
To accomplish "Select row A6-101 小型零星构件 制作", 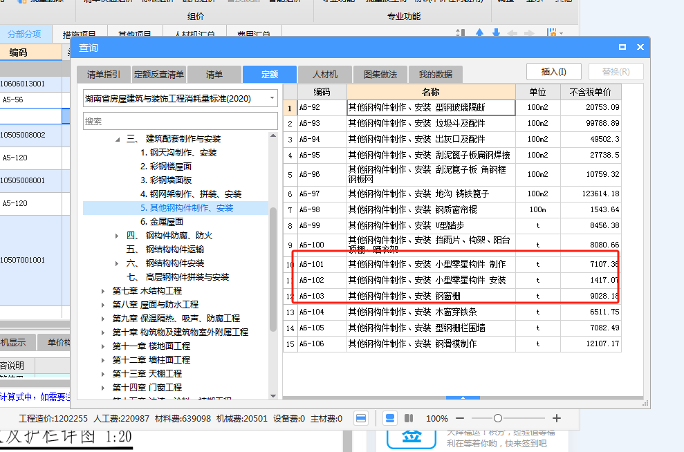I will [452, 265].
